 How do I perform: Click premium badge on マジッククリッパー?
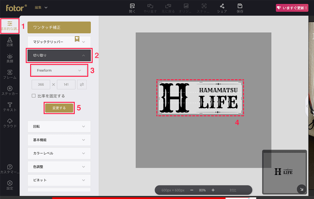coord(77,39)
